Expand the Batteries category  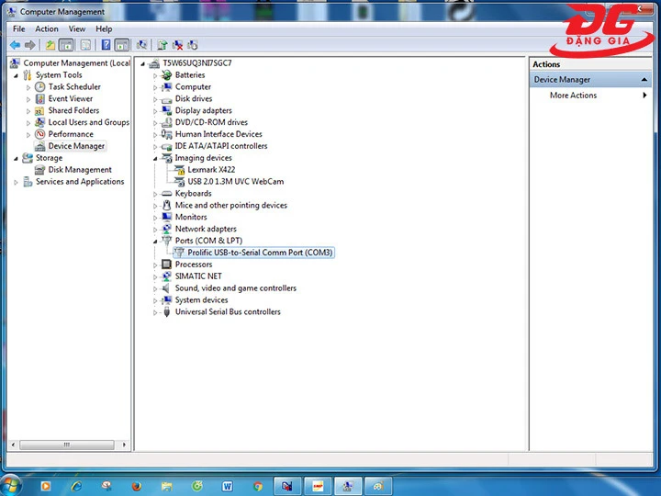[x=155, y=75]
